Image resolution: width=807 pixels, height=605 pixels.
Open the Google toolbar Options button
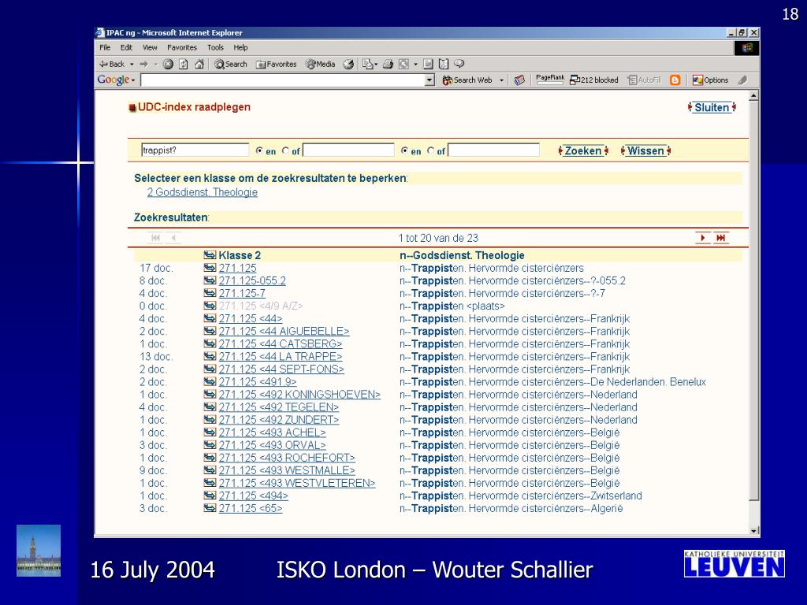(710, 80)
